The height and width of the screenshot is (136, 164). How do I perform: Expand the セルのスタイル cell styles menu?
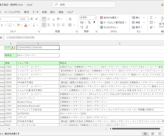[109, 27]
